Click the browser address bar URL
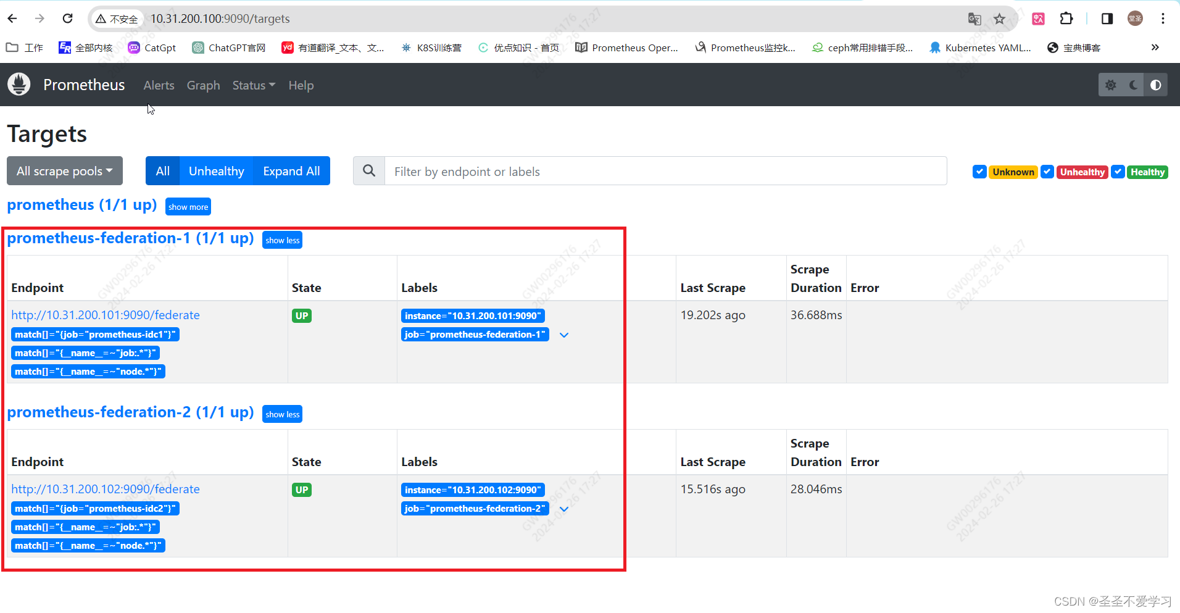The image size is (1180, 613). point(220,19)
